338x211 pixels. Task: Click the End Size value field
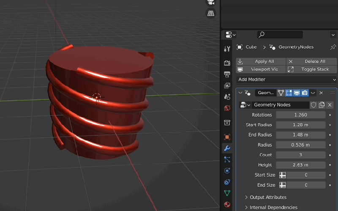pos(306,185)
